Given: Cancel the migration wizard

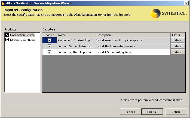Looking at the screenshot, I should coord(176,112).
